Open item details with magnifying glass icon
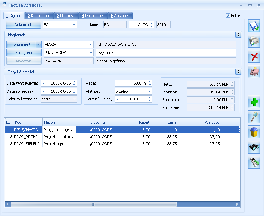 (254, 117)
